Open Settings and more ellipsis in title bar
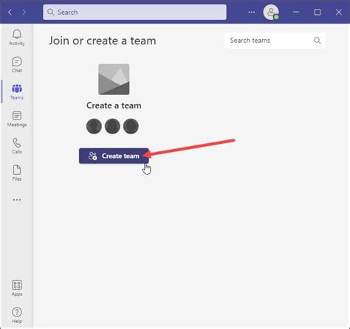 (252, 12)
